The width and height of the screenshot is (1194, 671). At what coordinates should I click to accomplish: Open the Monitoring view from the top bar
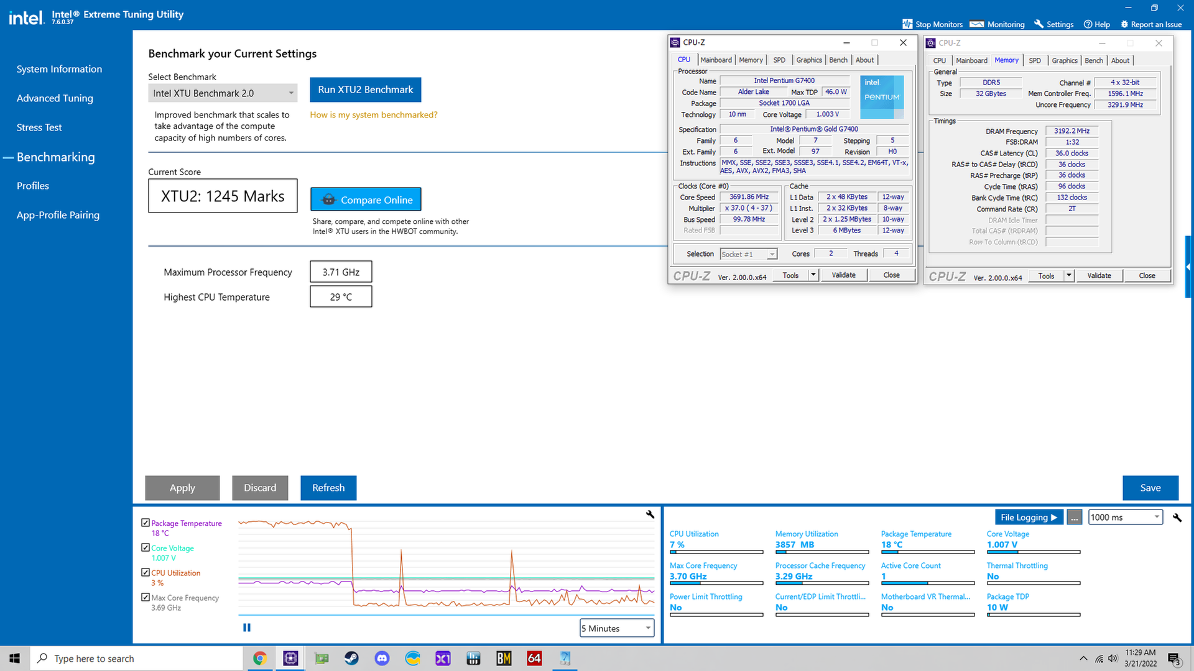pyautogui.click(x=997, y=24)
